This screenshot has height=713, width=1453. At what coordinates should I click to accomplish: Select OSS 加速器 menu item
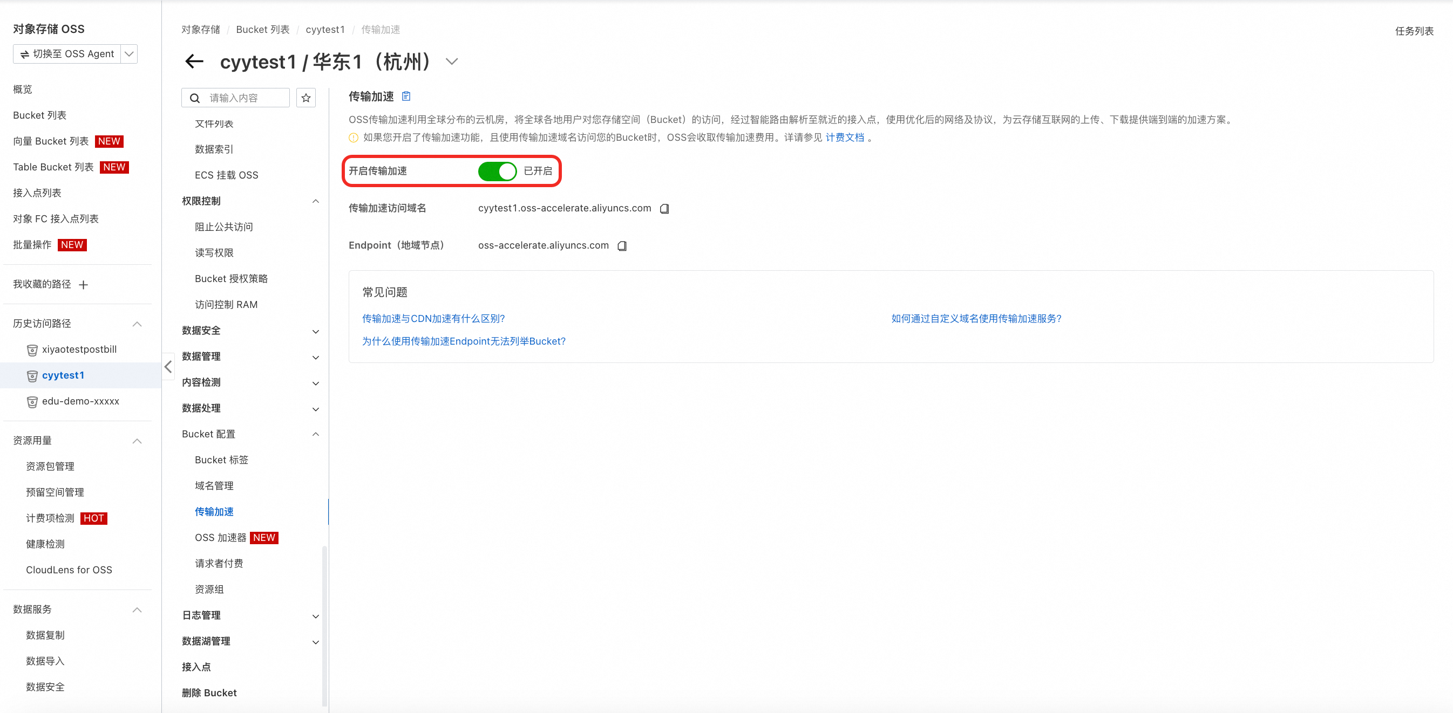click(221, 538)
